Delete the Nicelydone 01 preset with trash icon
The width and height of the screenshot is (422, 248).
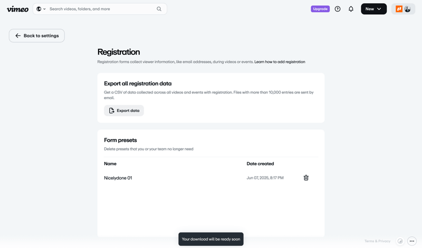click(306, 178)
